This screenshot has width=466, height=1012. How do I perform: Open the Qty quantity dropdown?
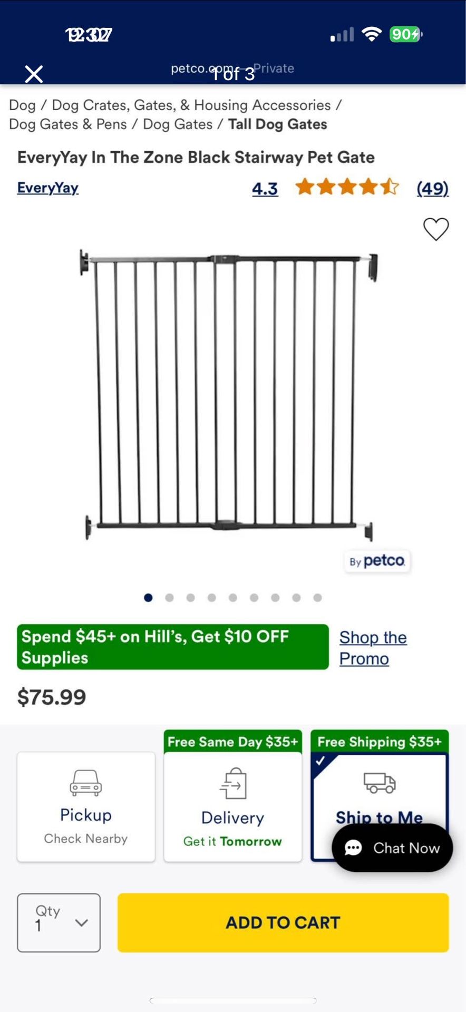59,922
